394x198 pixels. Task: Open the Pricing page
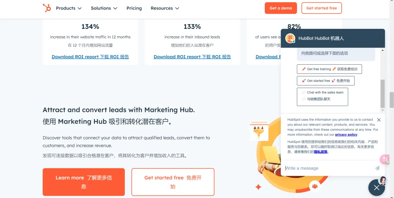coord(134,8)
